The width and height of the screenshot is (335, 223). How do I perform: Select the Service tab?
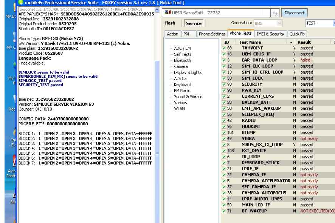(x=194, y=23)
